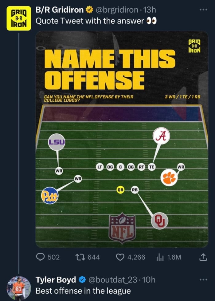
Task: Open the B/R Gridiron display name
Action: [59, 10]
